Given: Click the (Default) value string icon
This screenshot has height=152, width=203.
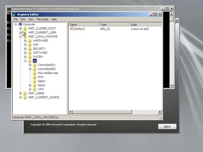Looking at the screenshot, I should pos(72,29).
